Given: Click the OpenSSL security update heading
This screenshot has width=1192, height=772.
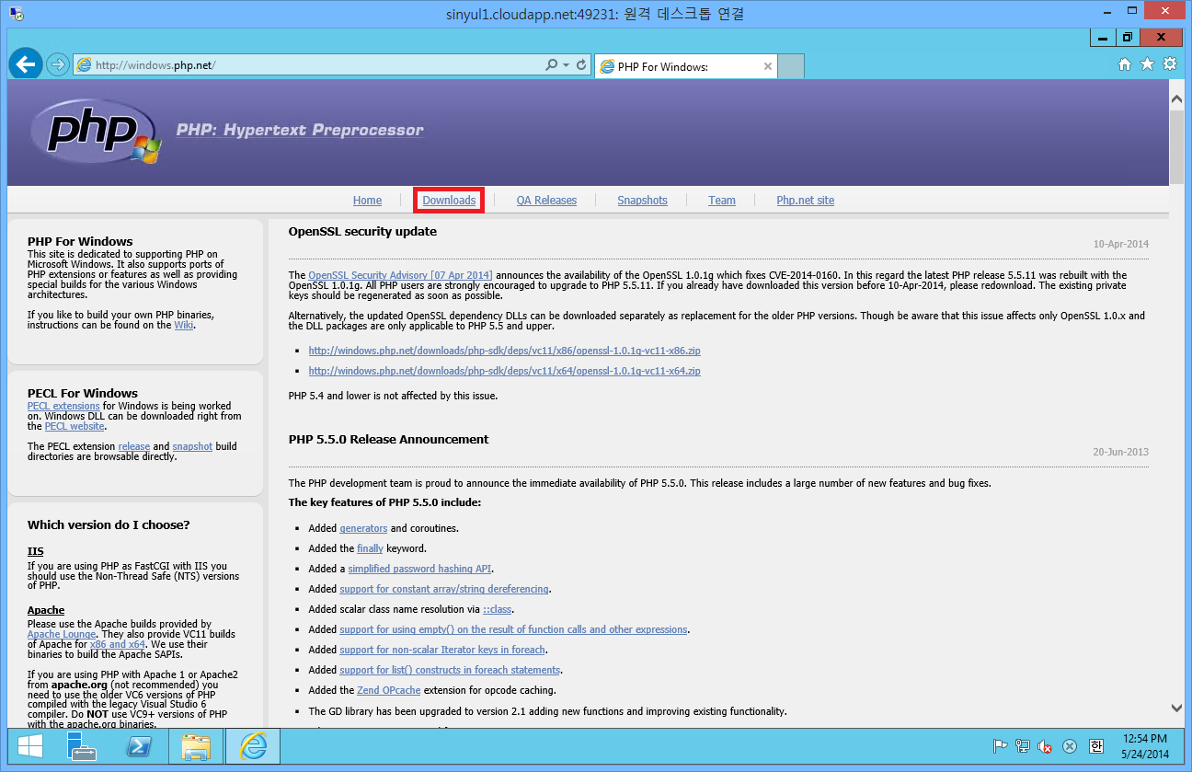Looking at the screenshot, I should [362, 231].
